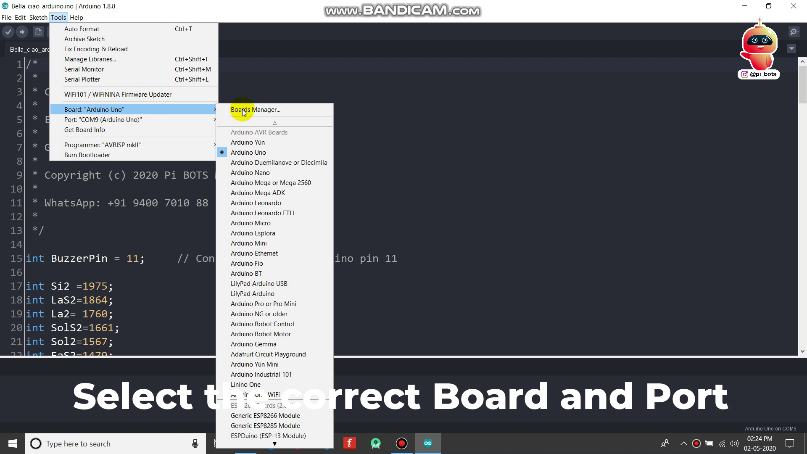Expand the Board: "Arduino Uno" submenu
This screenshot has height=454, width=807.
(134, 110)
